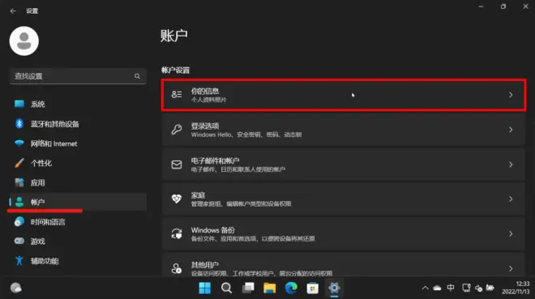The image size is (535, 299).
Task: Click the Wi-Fi network icon in the sidebar
Action: pyautogui.click(x=19, y=143)
